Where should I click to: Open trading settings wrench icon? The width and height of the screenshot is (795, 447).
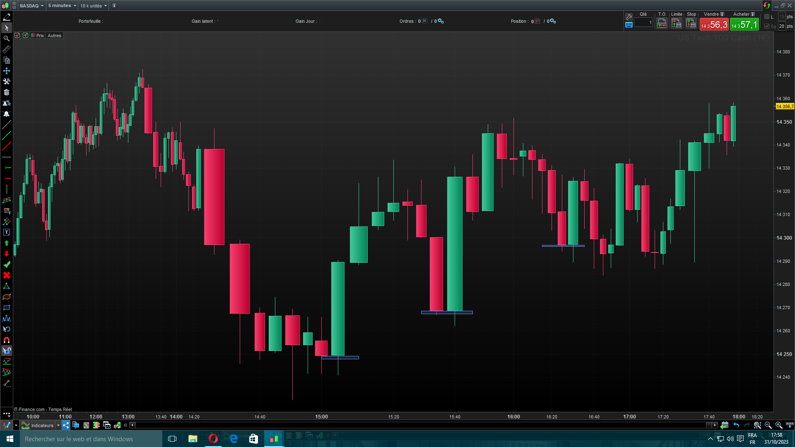(x=629, y=17)
